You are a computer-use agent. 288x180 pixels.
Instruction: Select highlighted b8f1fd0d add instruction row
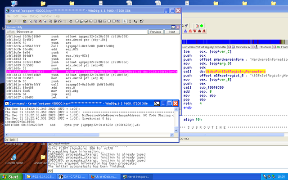pos(92,72)
